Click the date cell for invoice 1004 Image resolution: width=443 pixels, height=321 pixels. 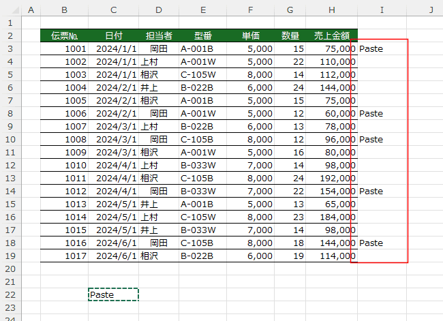point(114,88)
